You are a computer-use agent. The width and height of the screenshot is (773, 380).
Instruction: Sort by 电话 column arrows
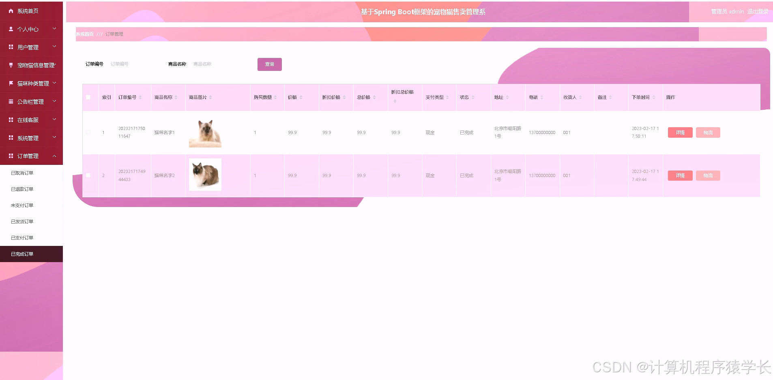[542, 97]
